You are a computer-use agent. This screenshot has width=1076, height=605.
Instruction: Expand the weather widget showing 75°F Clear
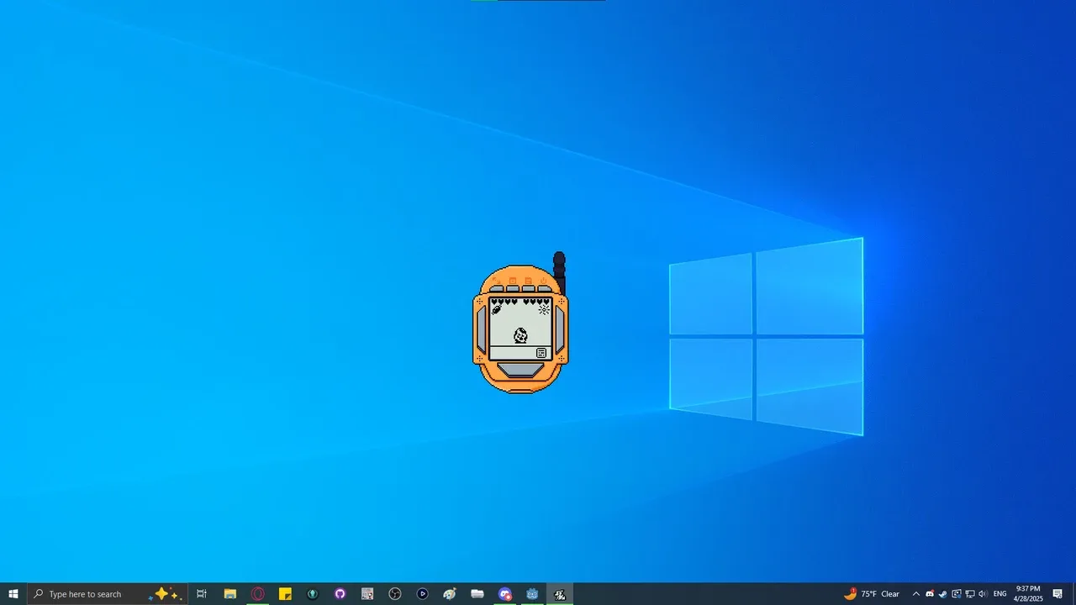(874, 594)
